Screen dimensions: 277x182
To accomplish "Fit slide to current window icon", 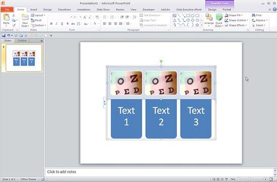I will (x=271, y=179).
